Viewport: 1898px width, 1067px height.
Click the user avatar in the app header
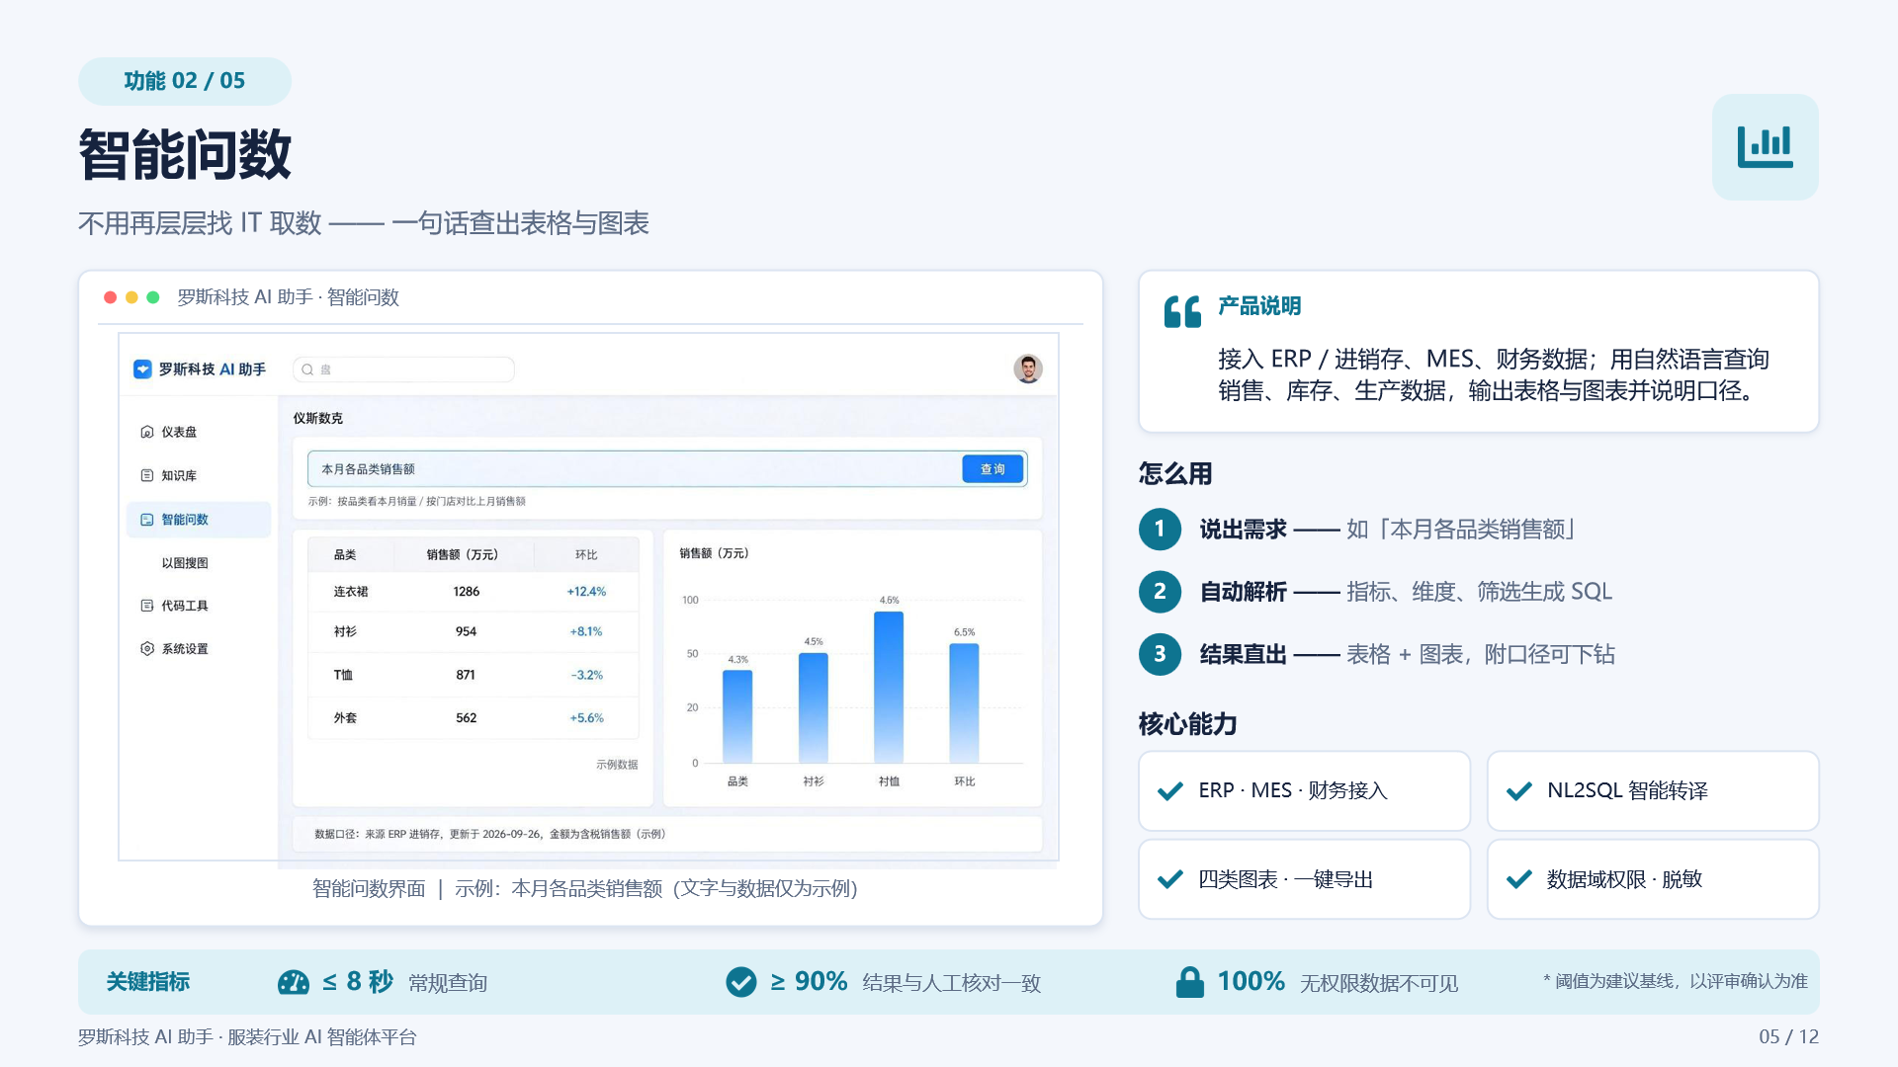1028,369
